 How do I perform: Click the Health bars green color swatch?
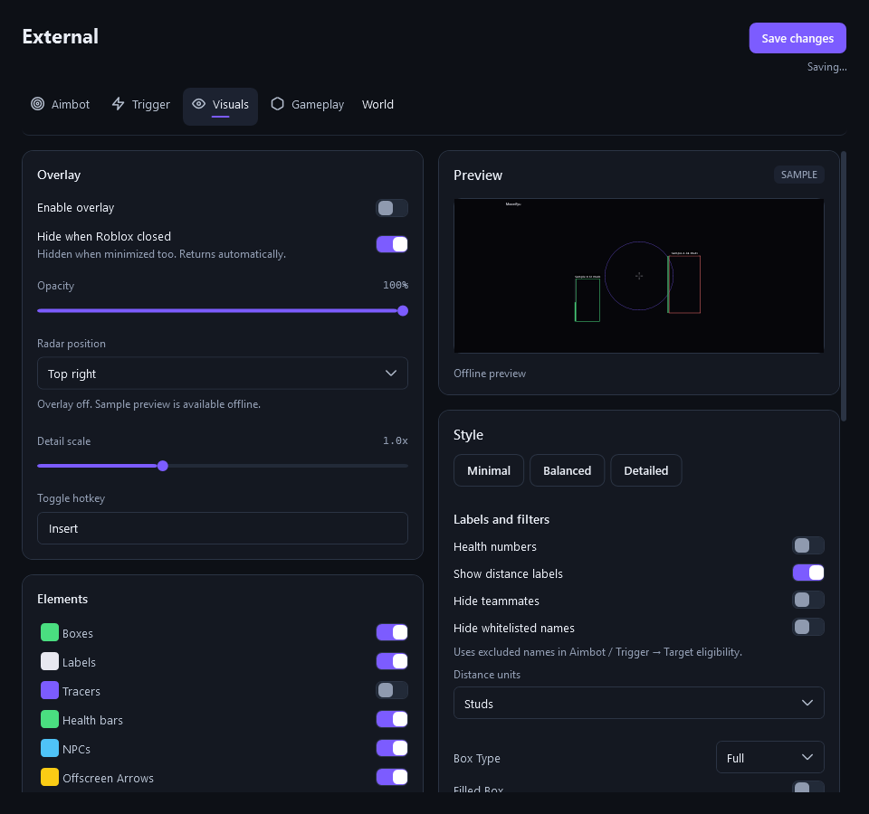pyautogui.click(x=50, y=719)
